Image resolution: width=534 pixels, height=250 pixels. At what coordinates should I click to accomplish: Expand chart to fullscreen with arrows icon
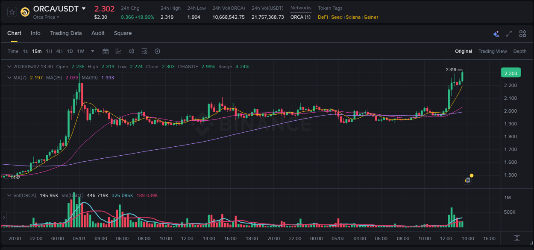509,34
